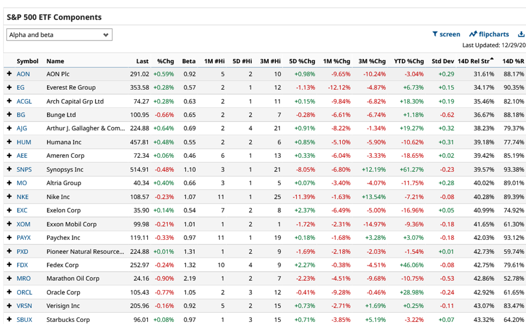
Task: Open the AON ticker symbol link
Action: 23,74
